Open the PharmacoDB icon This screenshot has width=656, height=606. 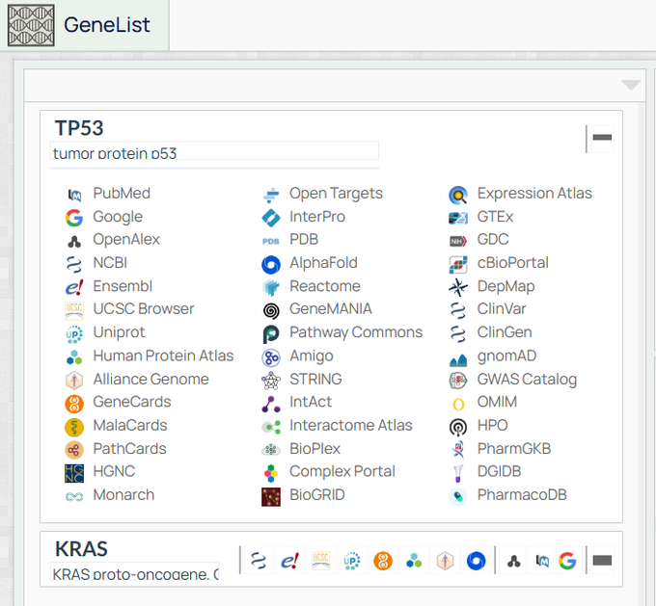pyautogui.click(x=458, y=496)
